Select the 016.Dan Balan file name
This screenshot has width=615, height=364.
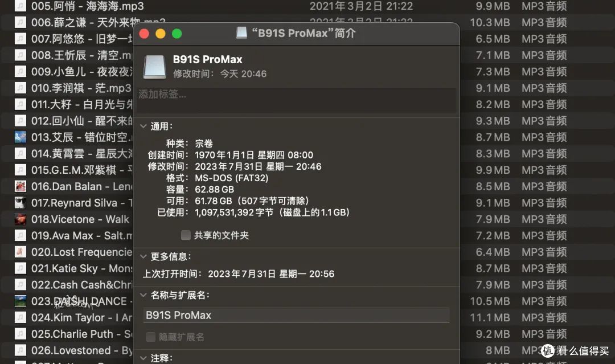pyautogui.click(x=81, y=187)
